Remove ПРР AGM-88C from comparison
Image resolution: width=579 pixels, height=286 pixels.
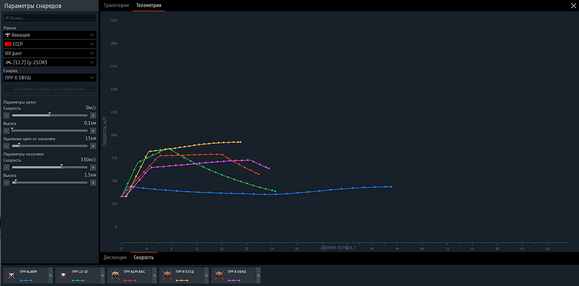(x=155, y=276)
